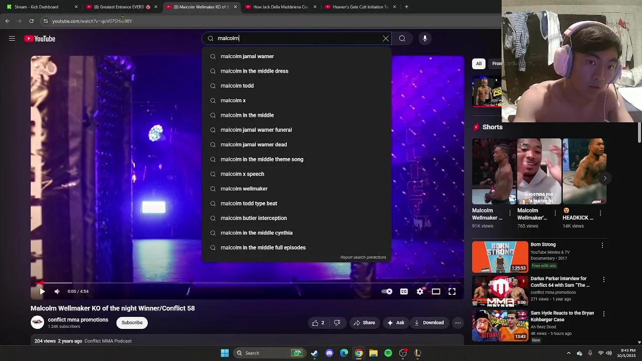Open options for second Malcolm Wellmaker short

point(555,213)
